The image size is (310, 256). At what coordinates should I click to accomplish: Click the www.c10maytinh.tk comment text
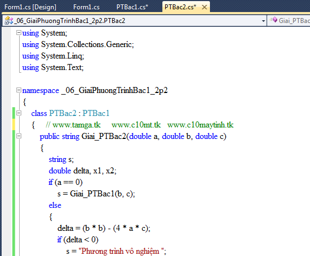click(200, 125)
